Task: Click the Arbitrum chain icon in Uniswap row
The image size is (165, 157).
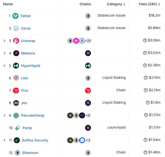Action: point(82,41)
